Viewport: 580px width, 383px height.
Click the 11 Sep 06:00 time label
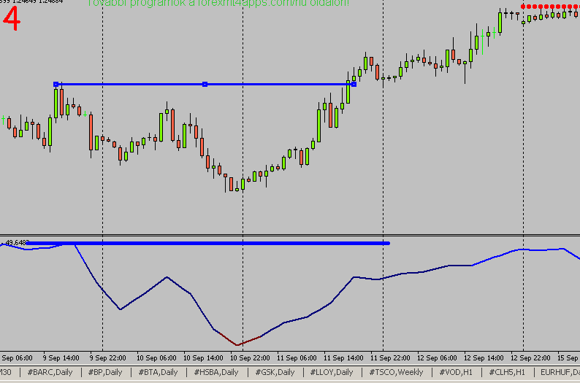pos(297,358)
